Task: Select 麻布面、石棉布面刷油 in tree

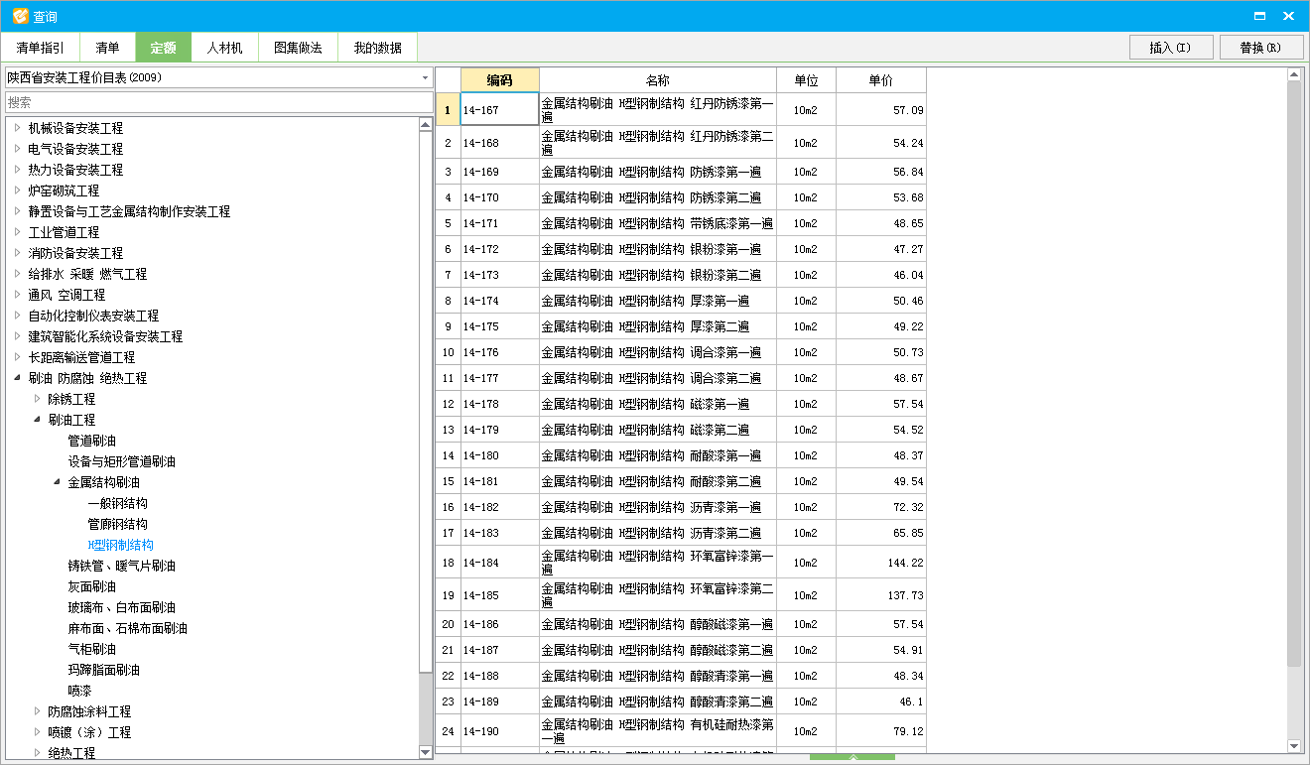Action: click(x=127, y=628)
